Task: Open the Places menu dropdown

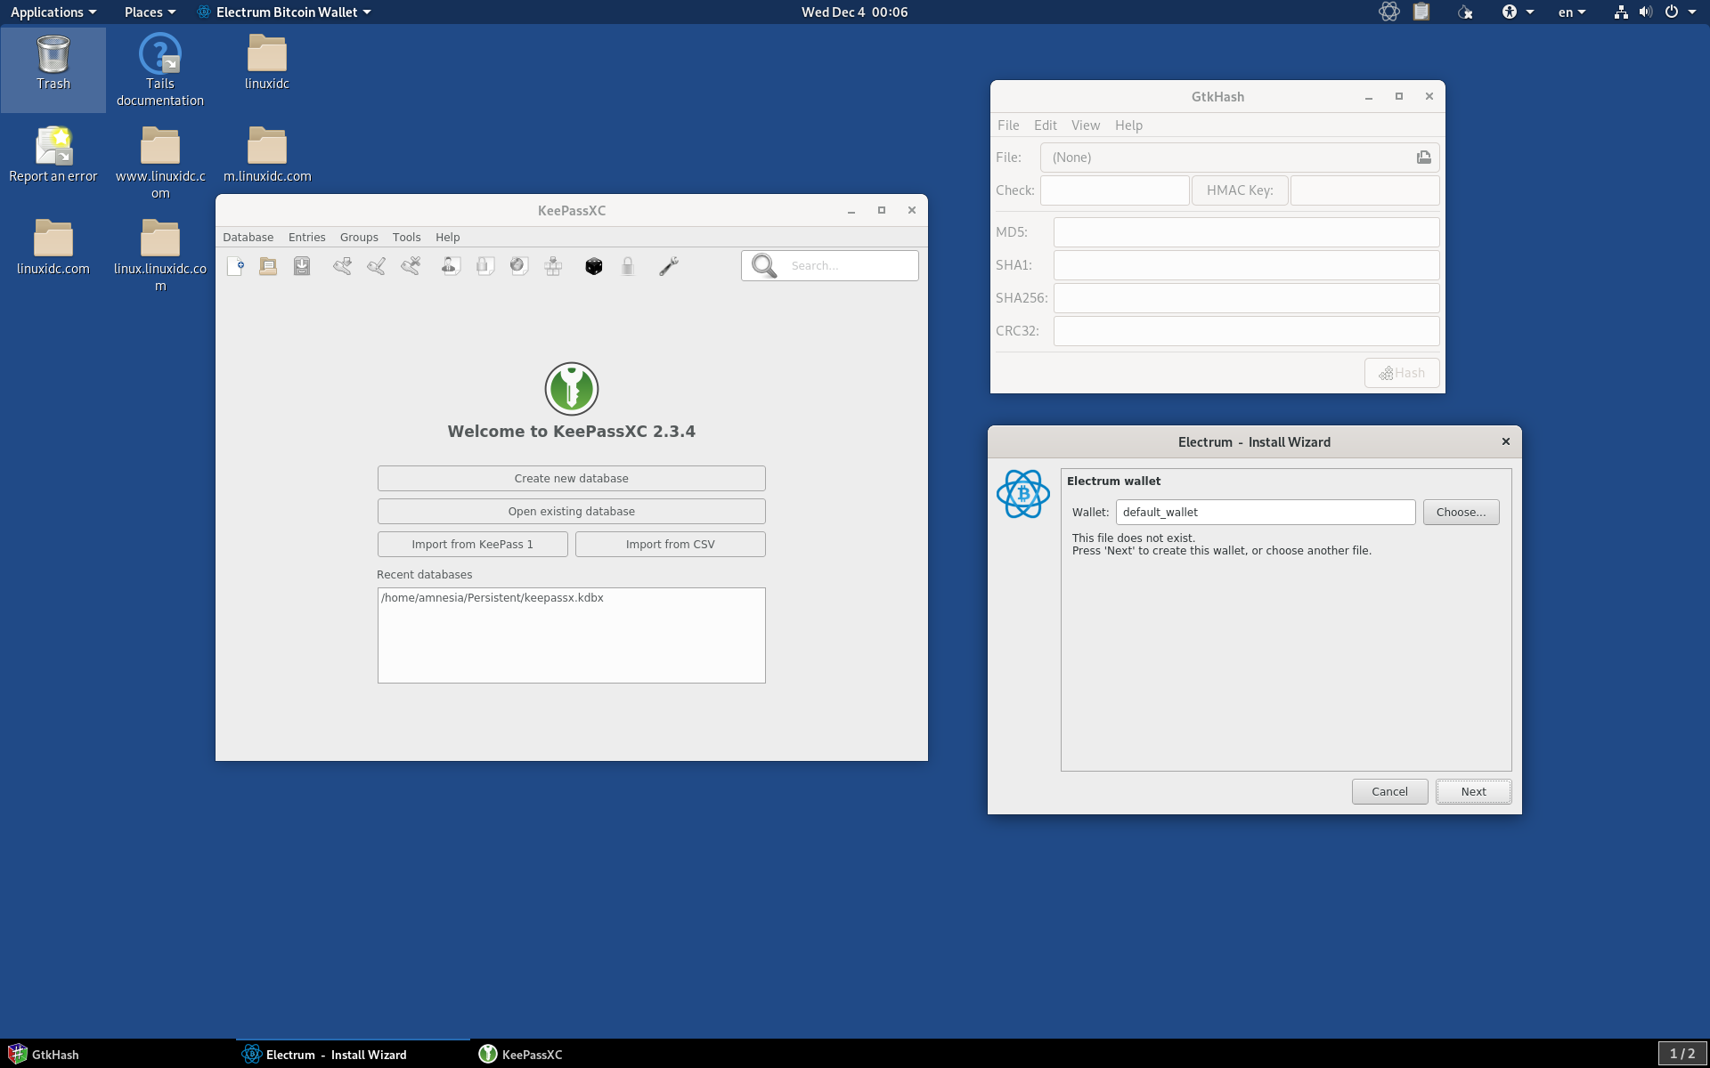Action: (150, 12)
